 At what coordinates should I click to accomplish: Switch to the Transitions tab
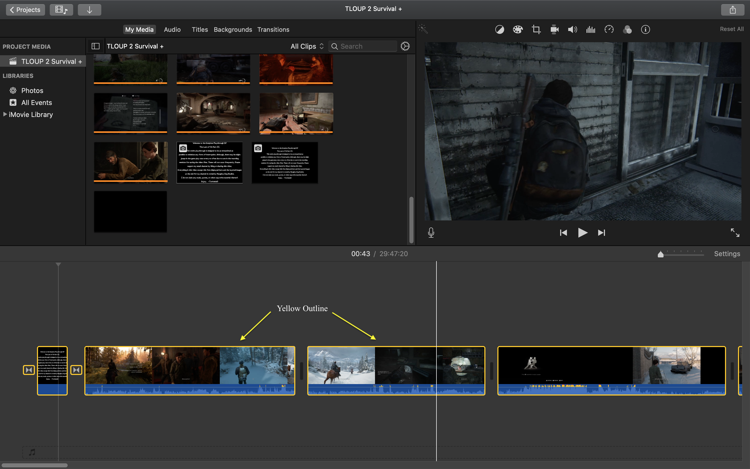pos(273,29)
